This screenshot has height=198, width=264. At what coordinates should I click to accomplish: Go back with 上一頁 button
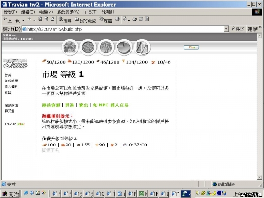[12, 20]
